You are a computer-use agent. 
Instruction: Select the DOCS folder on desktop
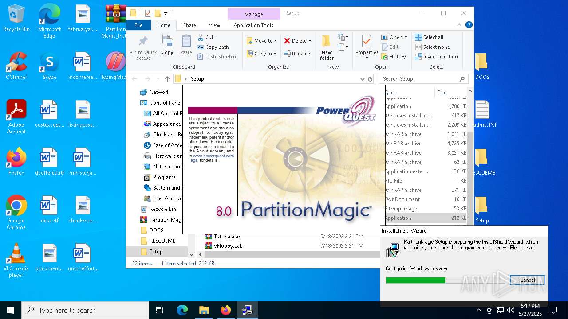coord(482,66)
